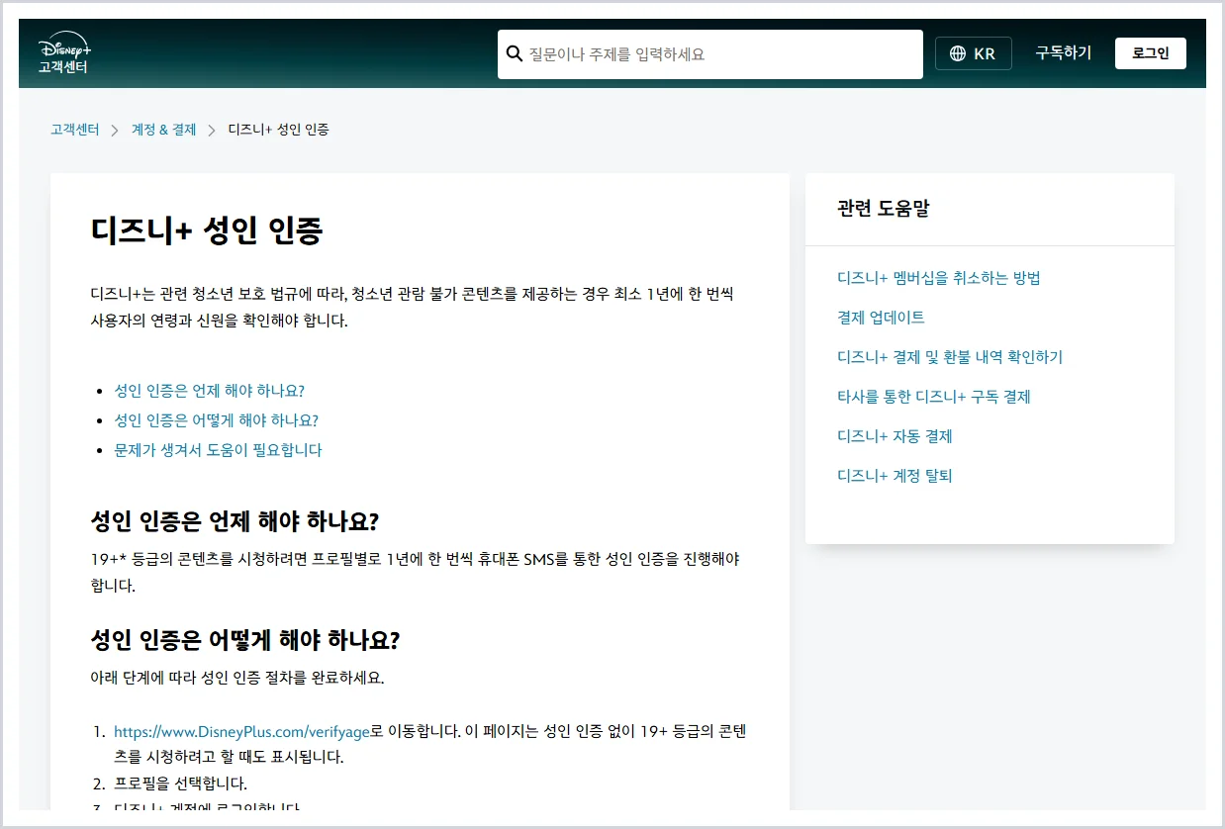Open 타사를 통한 디즈니+ 구독 결제
Screen dimensions: 1225x829
tap(934, 397)
